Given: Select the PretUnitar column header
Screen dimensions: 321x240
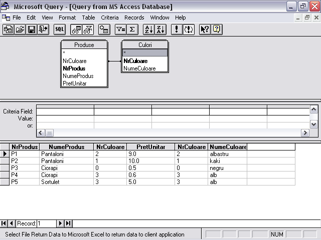Looking at the screenshot, I should 150,147.
